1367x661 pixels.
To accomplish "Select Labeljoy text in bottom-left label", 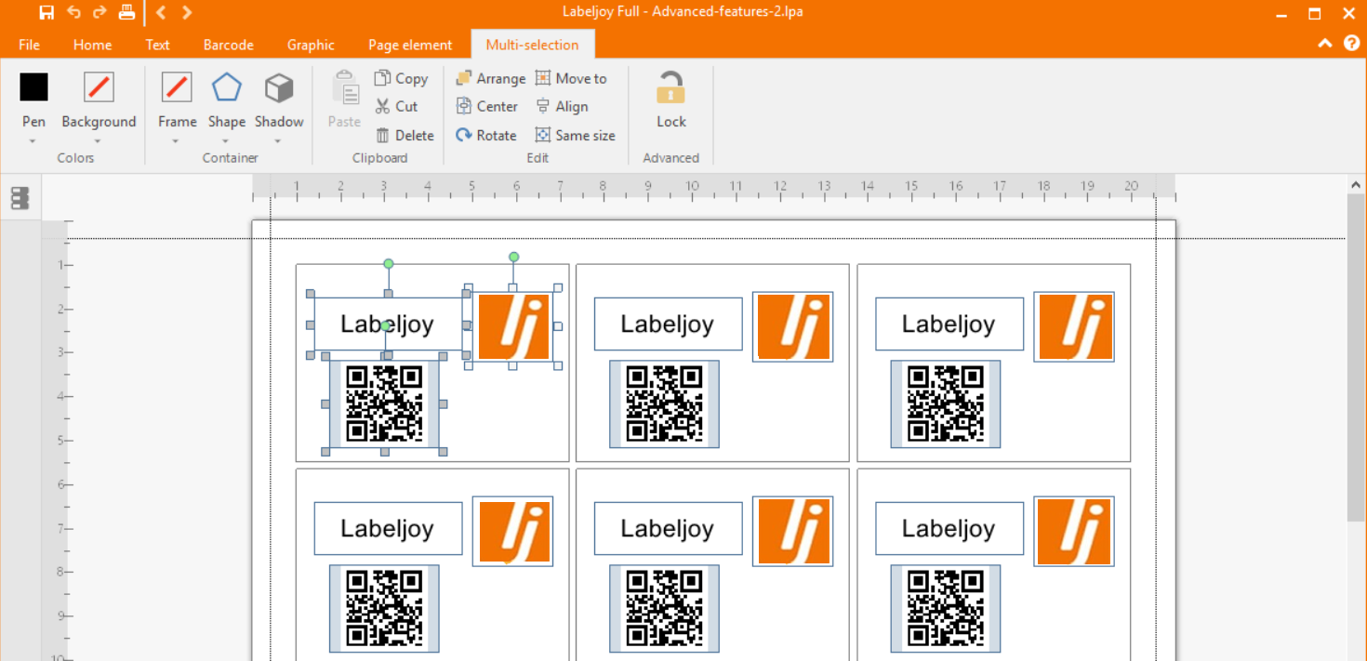I will (388, 529).
